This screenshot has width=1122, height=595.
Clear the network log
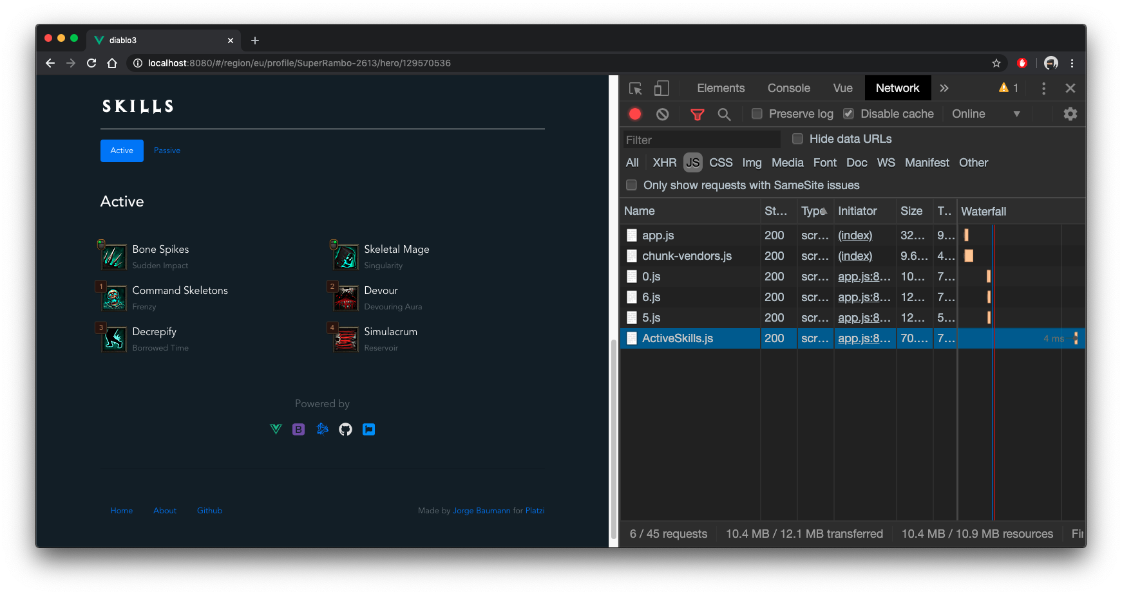click(662, 114)
